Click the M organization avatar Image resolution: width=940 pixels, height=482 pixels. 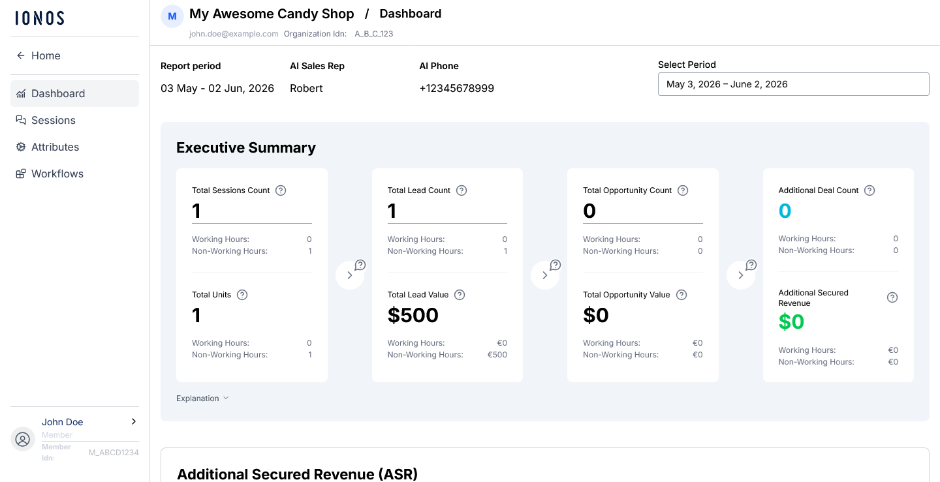172,16
